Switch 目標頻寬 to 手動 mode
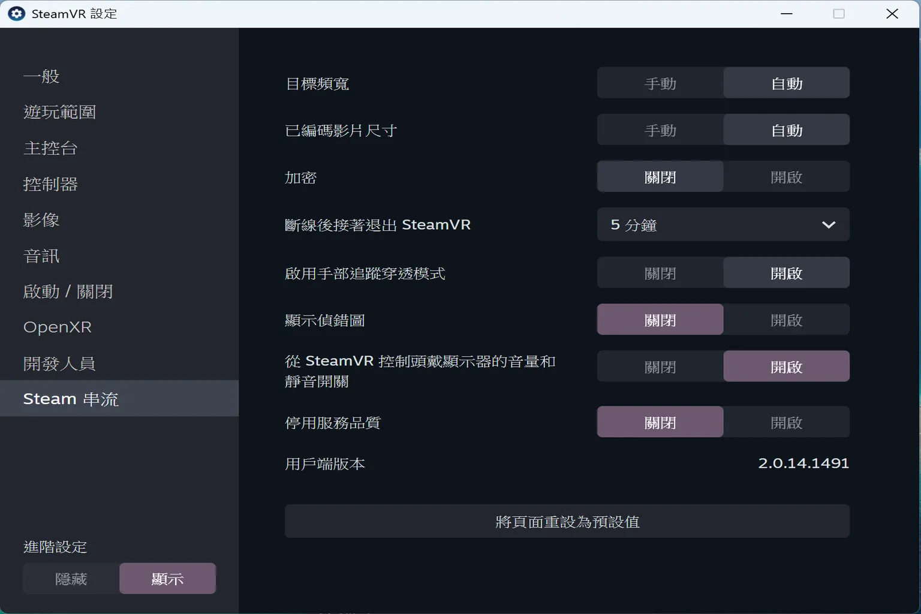This screenshot has height=614, width=921. [x=660, y=83]
